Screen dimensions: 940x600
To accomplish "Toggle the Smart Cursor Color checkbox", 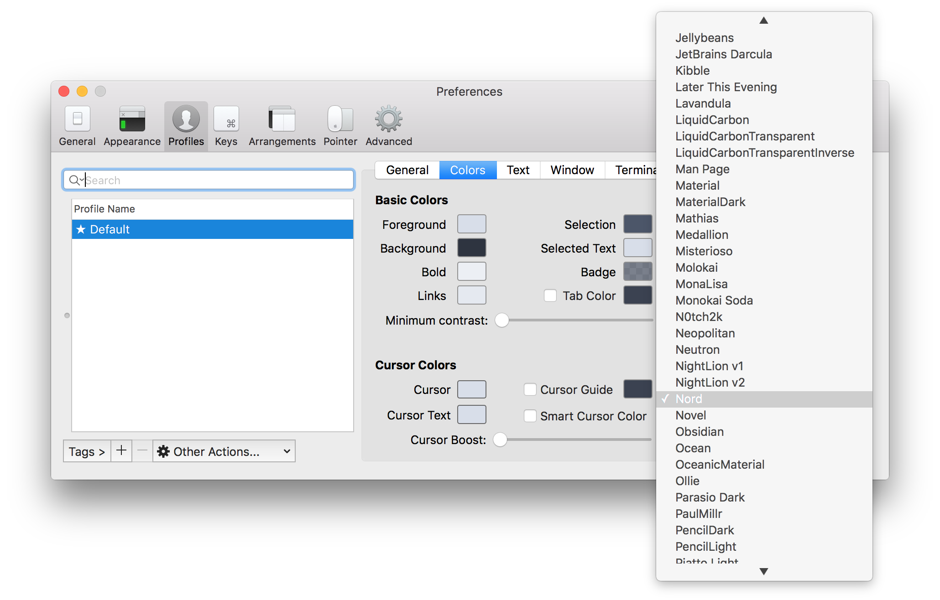I will (530, 416).
